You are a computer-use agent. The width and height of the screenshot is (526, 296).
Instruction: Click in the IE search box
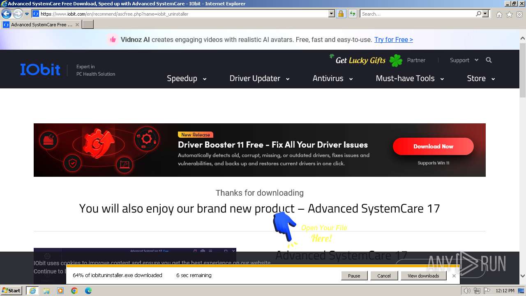coord(417,14)
